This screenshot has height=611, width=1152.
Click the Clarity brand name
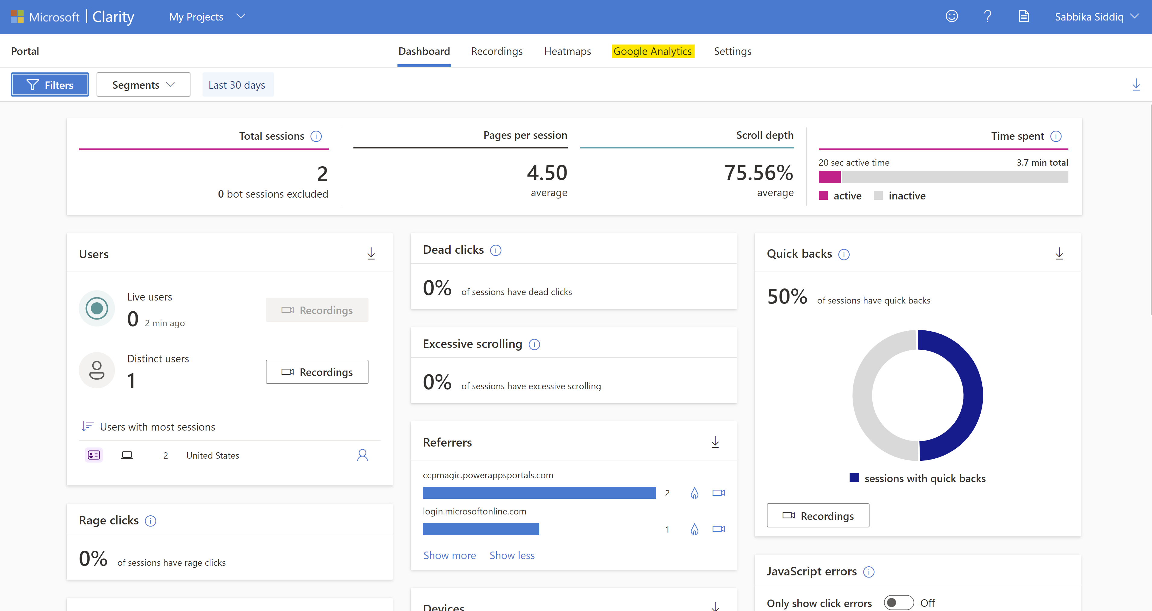click(113, 17)
